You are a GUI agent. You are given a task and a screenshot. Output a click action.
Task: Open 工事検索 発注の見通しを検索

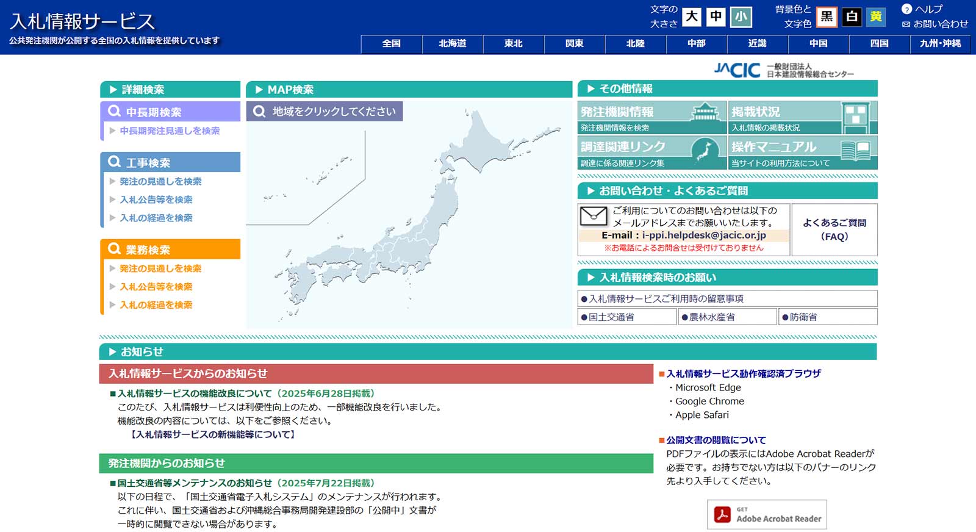160,182
